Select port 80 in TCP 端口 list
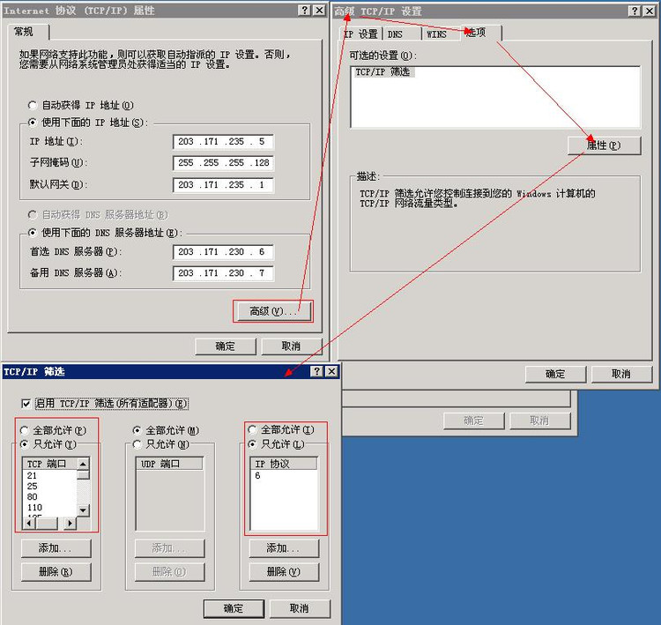The image size is (661, 625). (x=32, y=497)
